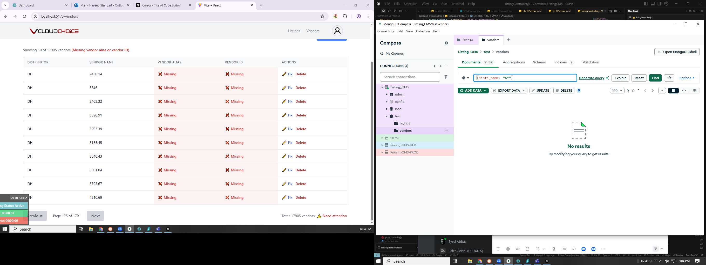Screen dimensions: 706x265
Task: Open the user profile avatar icon
Action: (x=337, y=31)
